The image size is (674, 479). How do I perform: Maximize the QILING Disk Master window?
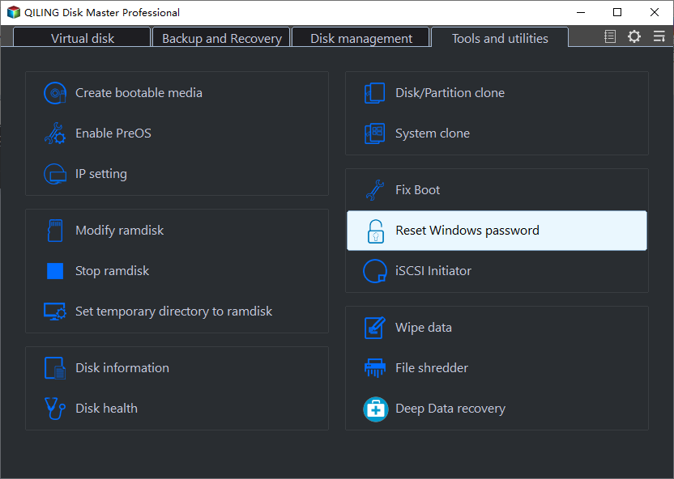[617, 12]
